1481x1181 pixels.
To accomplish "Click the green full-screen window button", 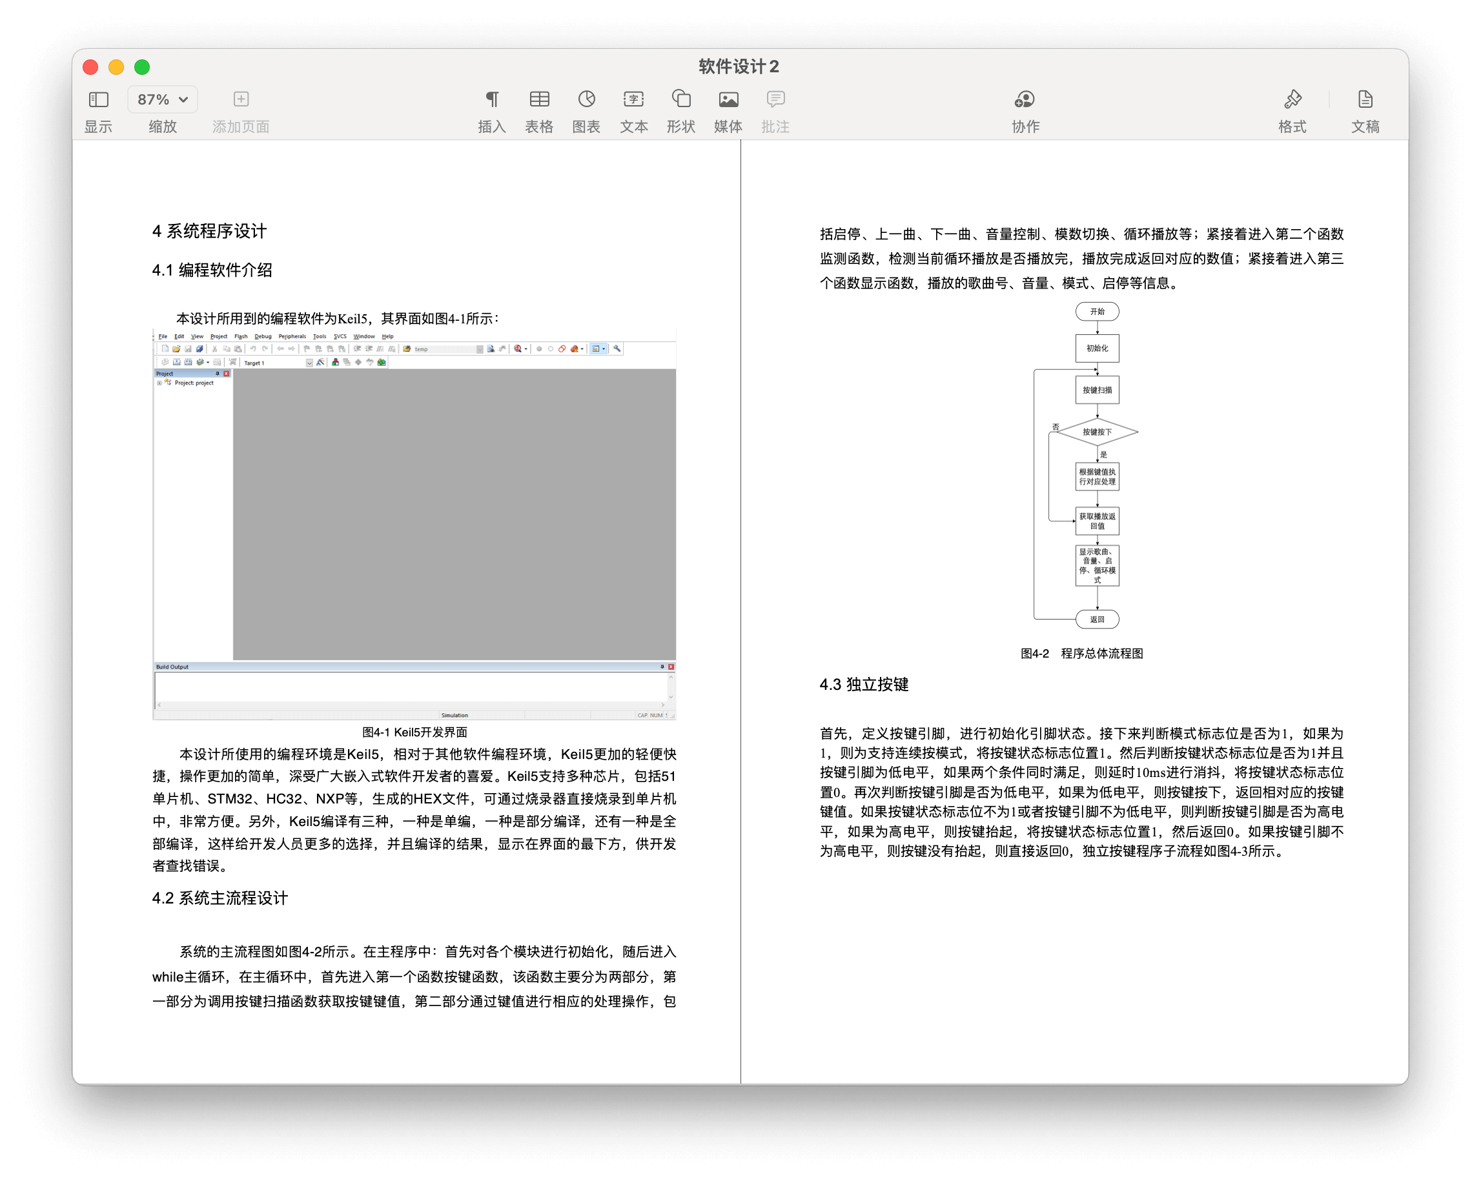I will coord(142,67).
